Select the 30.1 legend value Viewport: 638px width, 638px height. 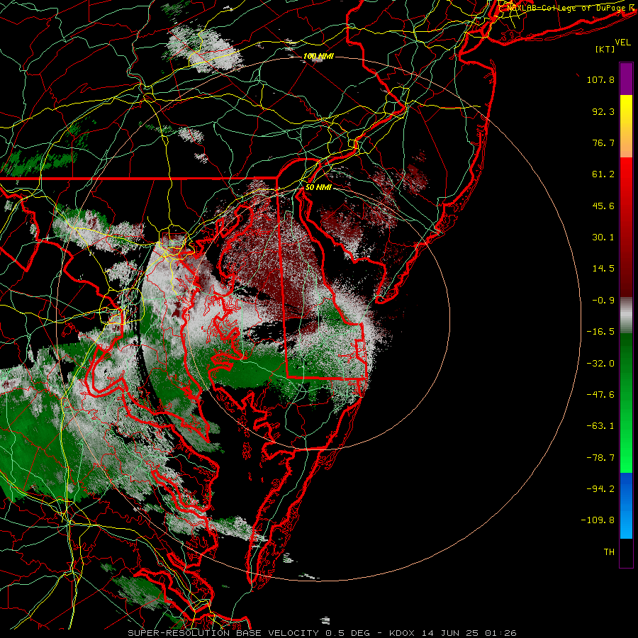[603, 237]
